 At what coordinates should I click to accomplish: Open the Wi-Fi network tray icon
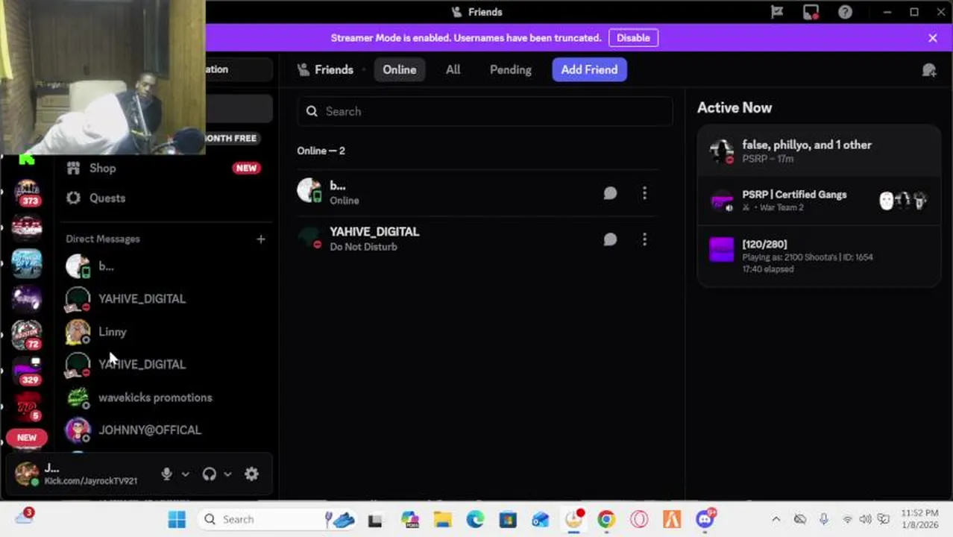847,519
